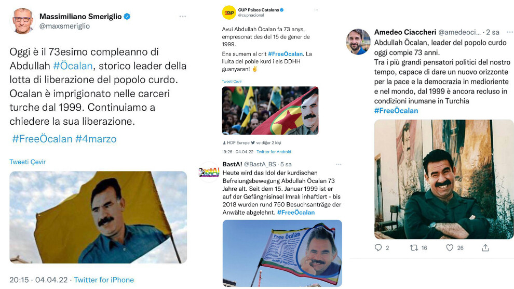The image size is (514, 289).
Task: Open more options on CUP tweet
Action: [x=316, y=10]
